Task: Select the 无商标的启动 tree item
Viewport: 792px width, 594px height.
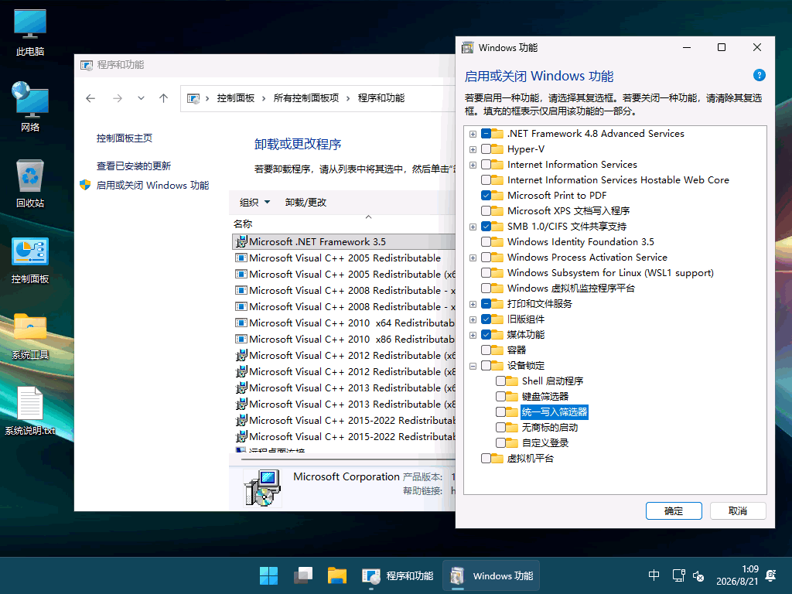Action: pyautogui.click(x=550, y=427)
